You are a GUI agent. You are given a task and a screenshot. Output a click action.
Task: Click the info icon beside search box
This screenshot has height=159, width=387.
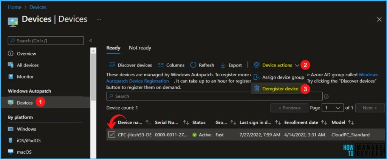326,97
